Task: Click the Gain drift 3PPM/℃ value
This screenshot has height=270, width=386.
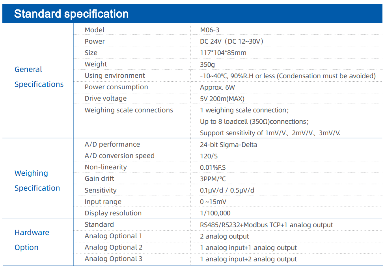Action: 213,179
